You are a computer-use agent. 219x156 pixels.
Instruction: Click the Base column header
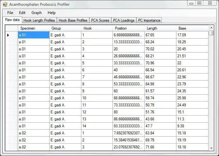click(192, 28)
